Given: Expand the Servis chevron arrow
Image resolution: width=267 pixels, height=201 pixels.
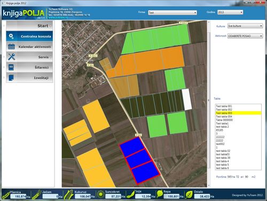Looking at the screenshot, I should pyautogui.click(x=50, y=57).
